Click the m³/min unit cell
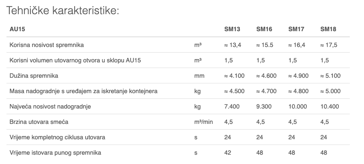This screenshot has height=164, width=364. [203, 122]
